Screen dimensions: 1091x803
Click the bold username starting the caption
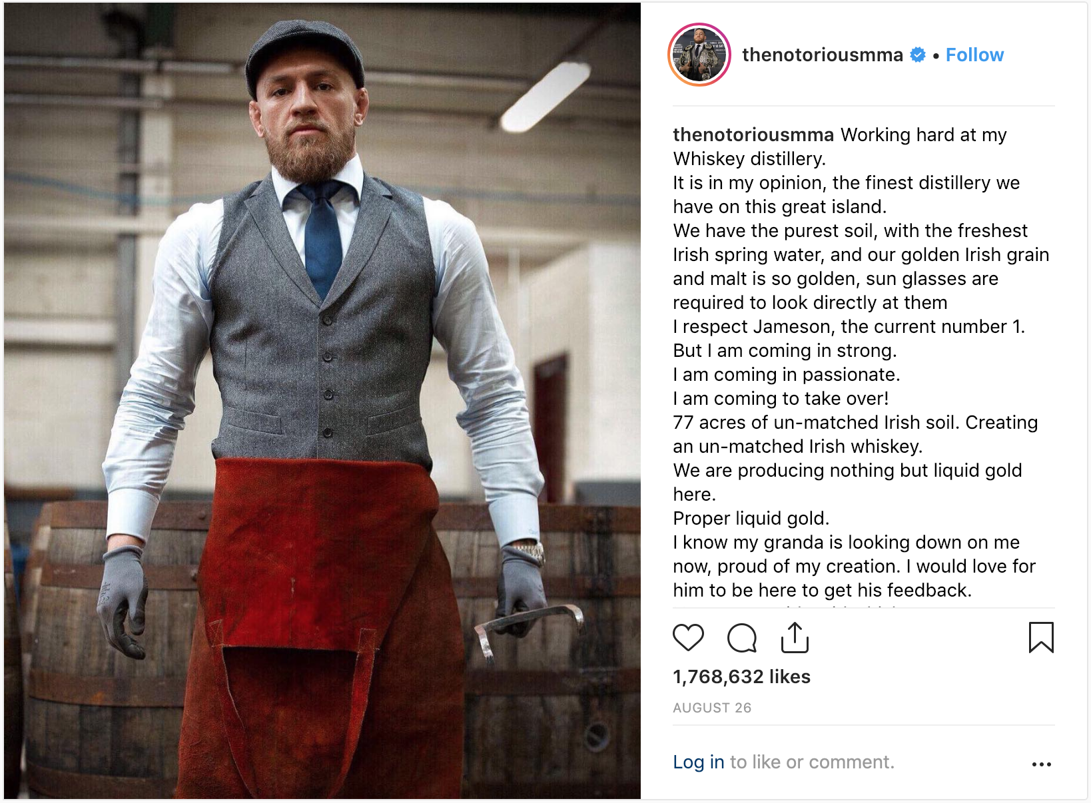[x=753, y=135]
